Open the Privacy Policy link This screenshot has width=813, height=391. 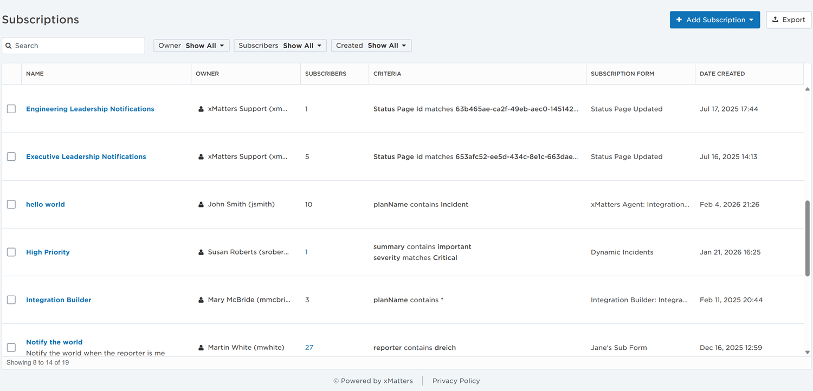coord(456,381)
